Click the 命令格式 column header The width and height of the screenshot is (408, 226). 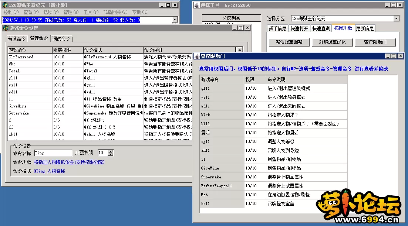(x=113, y=50)
